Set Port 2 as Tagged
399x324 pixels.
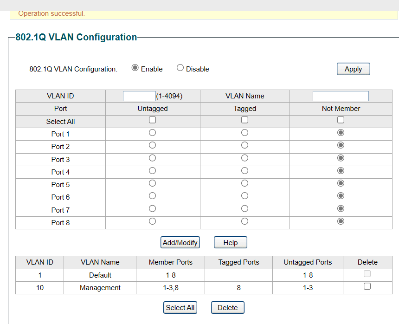[245, 145]
